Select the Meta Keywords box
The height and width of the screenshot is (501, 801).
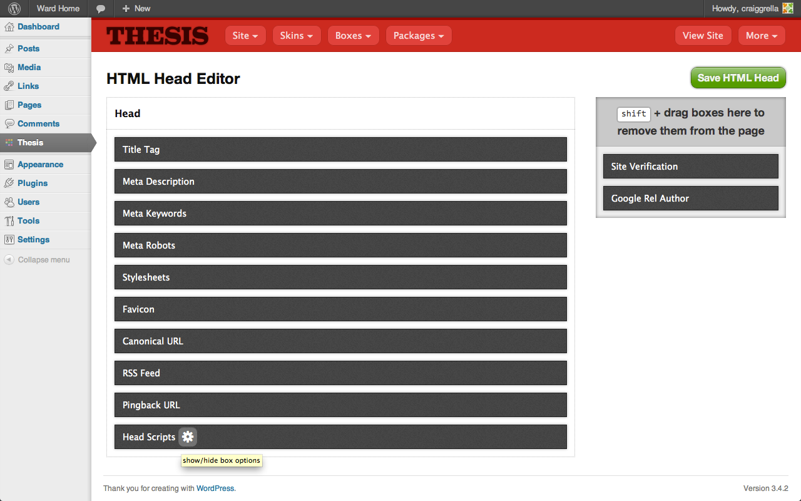pyautogui.click(x=340, y=214)
